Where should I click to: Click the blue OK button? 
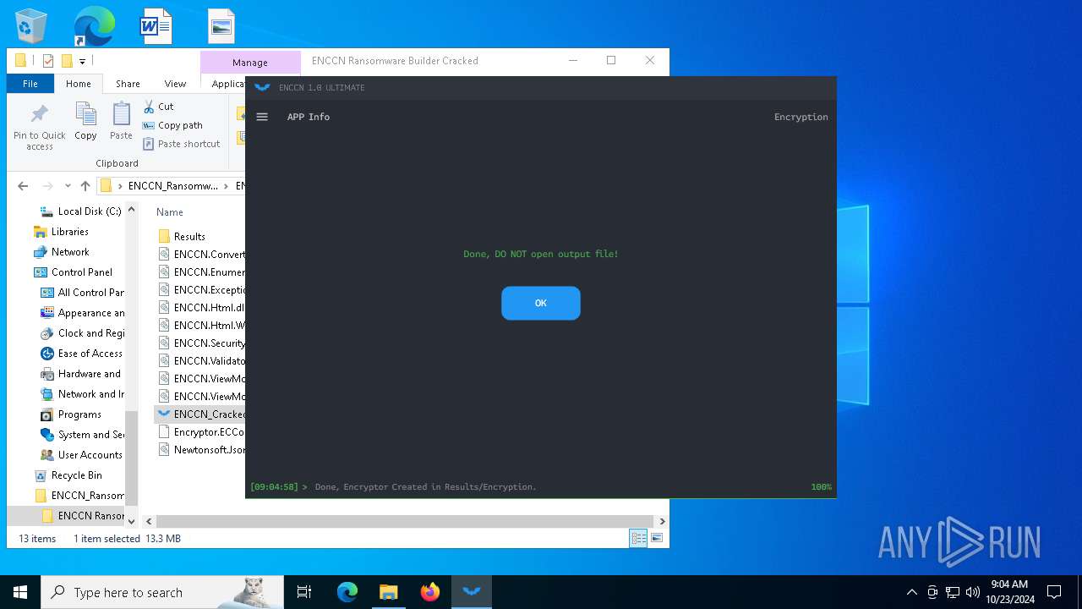(541, 303)
